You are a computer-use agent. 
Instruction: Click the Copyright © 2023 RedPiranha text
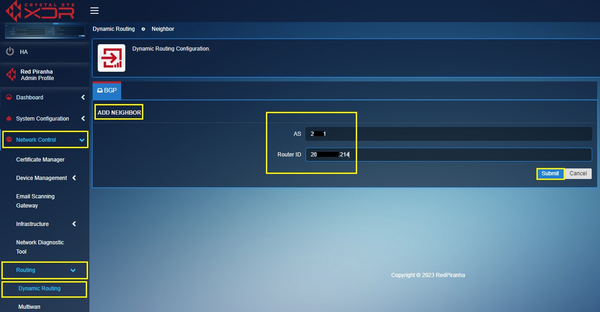pos(428,275)
